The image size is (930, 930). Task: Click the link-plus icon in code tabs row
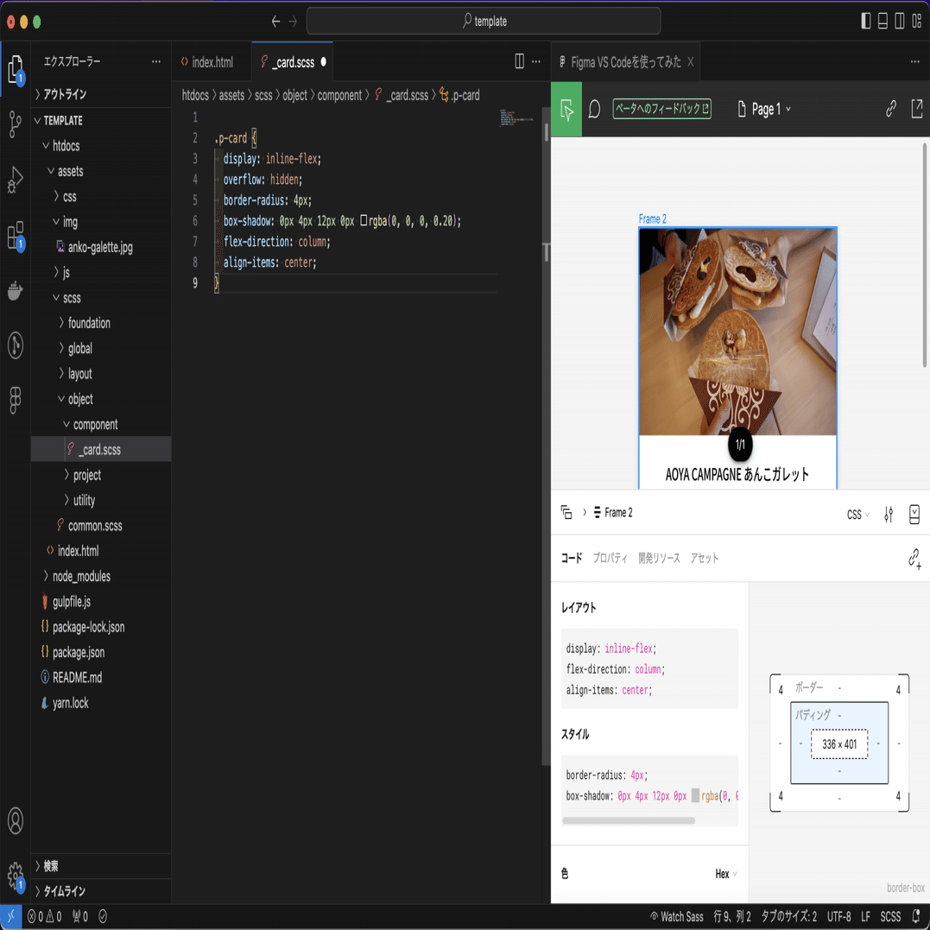[914, 559]
